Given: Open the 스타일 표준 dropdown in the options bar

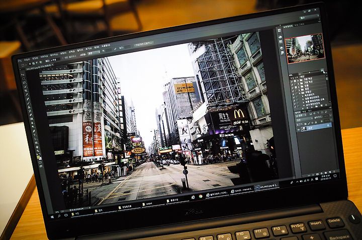Looking at the screenshot, I should 94,53.
